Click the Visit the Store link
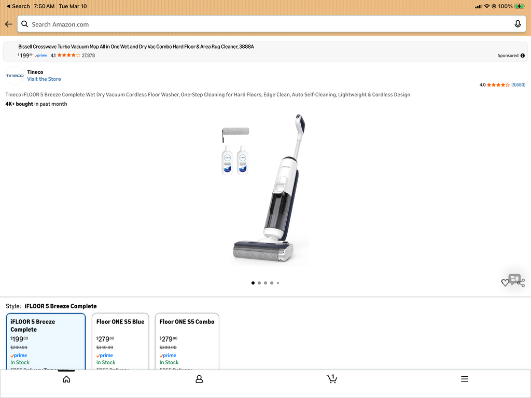Screen dimensions: 531x398 click(44, 79)
